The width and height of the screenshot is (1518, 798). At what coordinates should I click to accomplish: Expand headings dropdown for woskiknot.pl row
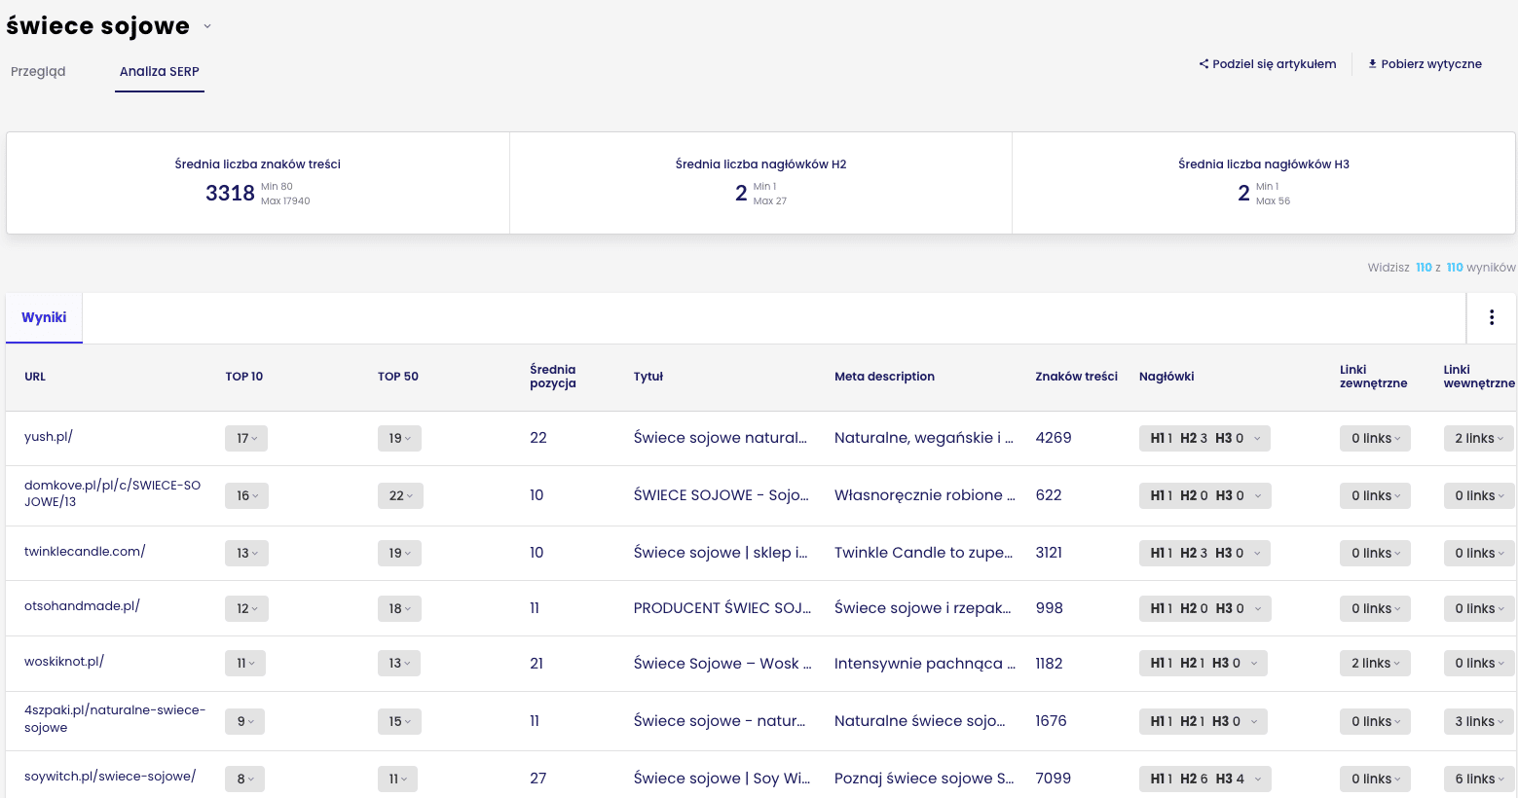1203,663
